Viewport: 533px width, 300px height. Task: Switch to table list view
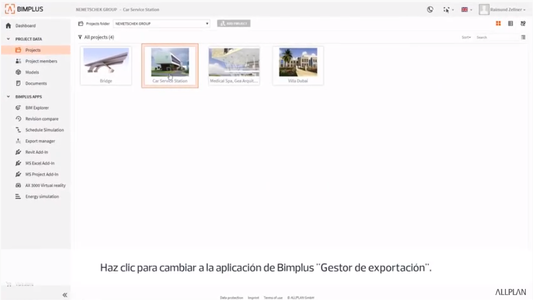coord(510,24)
